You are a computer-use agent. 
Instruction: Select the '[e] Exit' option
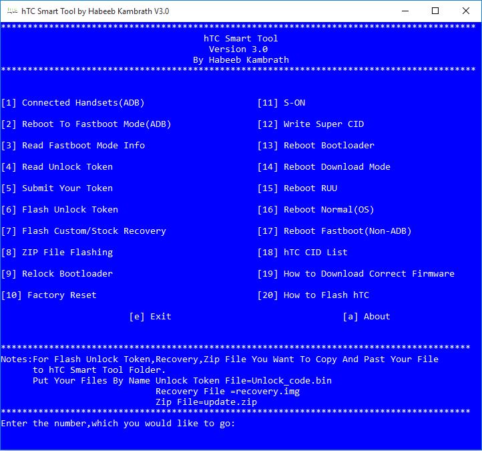[x=150, y=317]
